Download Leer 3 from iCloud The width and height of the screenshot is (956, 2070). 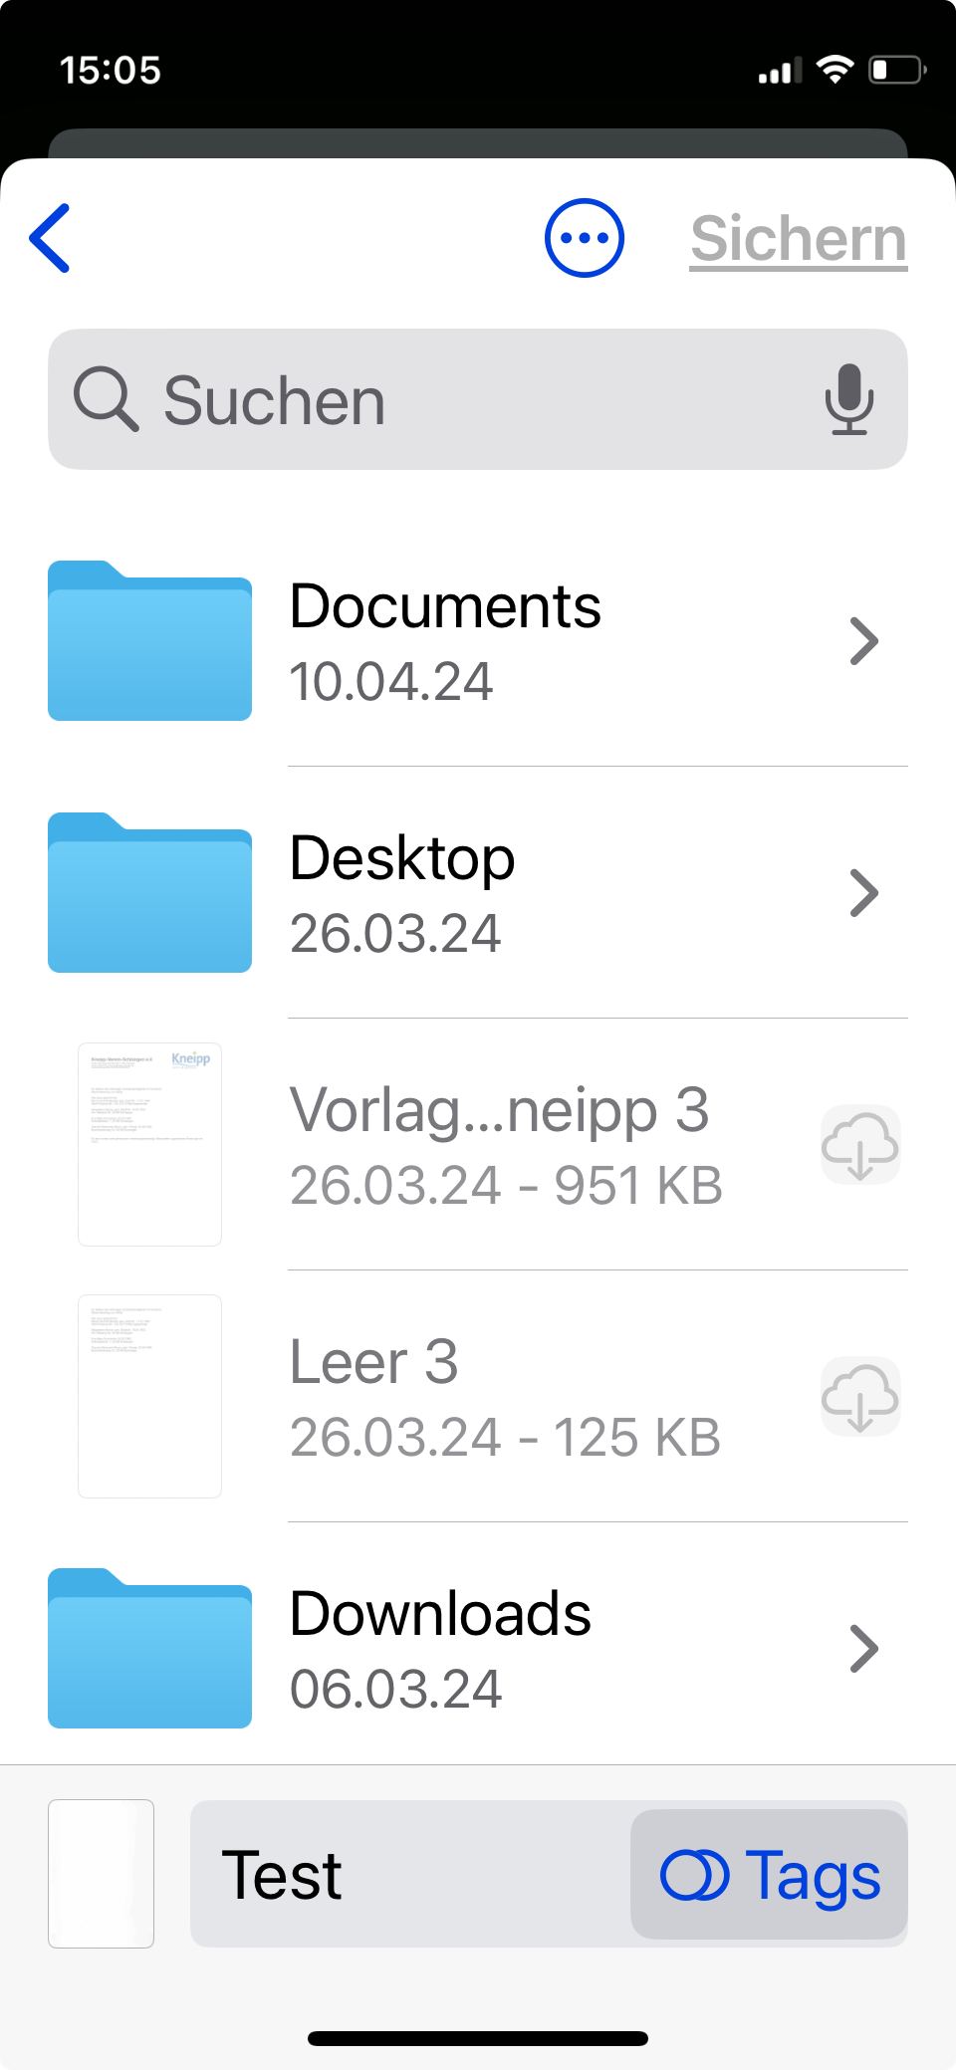[x=860, y=1397]
